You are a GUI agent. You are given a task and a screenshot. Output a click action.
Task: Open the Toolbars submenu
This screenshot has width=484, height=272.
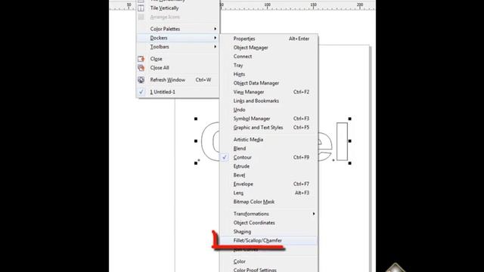[178, 47]
